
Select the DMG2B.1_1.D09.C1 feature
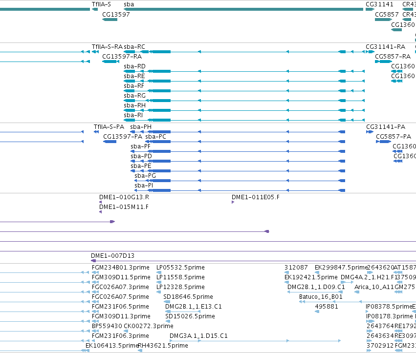315,292
